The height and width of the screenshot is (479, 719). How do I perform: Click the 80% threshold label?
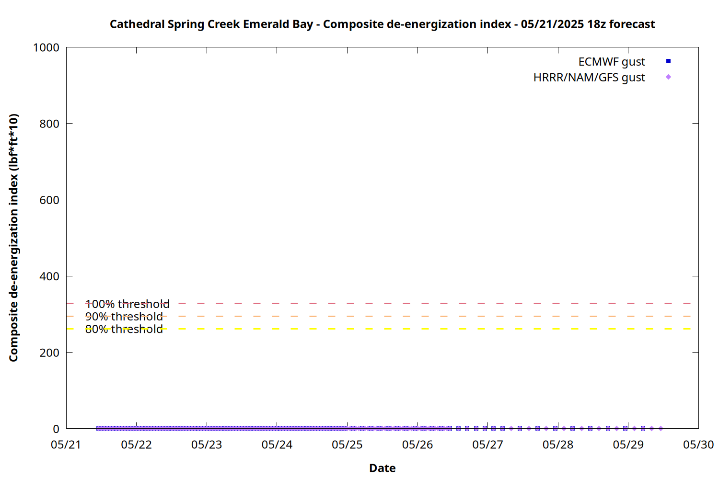(x=124, y=329)
